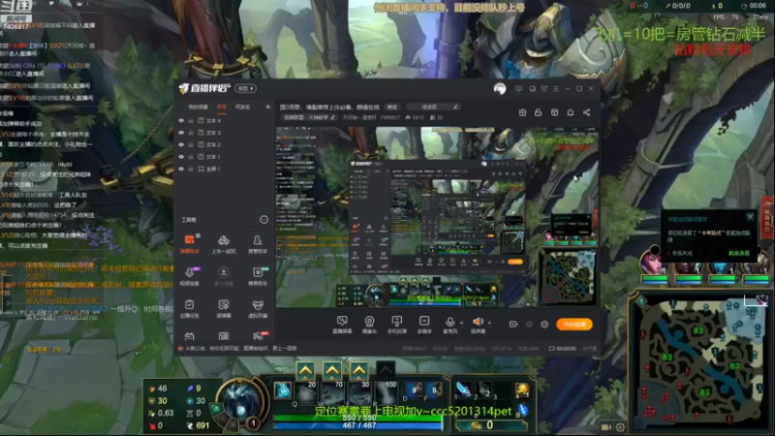This screenshot has height=436, width=775.
Task: Open the user avatar profile
Action: pyautogui.click(x=500, y=89)
